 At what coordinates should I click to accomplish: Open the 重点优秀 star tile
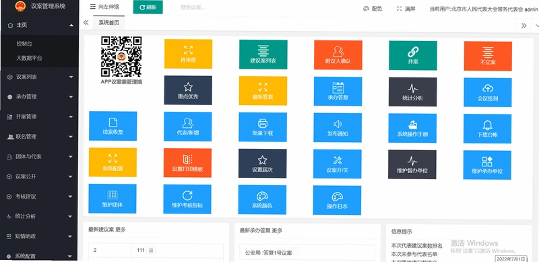coord(188,90)
